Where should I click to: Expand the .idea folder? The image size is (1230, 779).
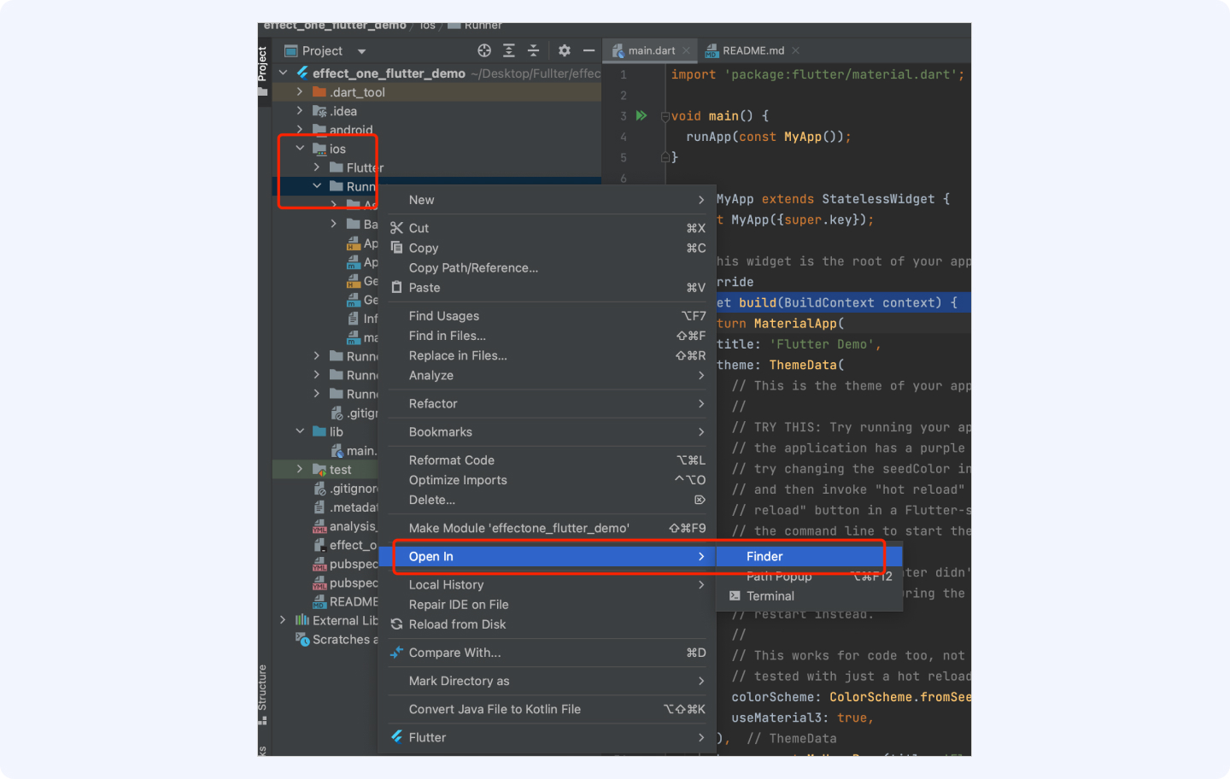tap(300, 111)
